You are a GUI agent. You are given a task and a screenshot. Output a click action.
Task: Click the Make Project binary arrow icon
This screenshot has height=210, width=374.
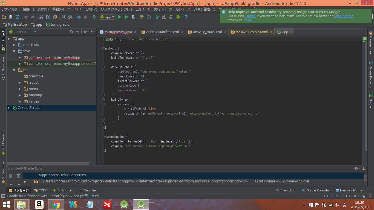(x=94, y=17)
